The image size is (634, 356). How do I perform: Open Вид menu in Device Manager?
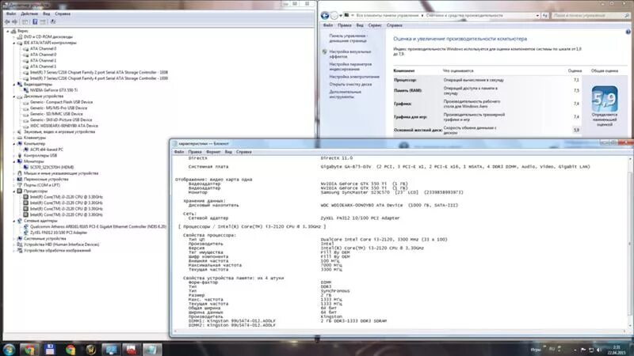(x=47, y=13)
